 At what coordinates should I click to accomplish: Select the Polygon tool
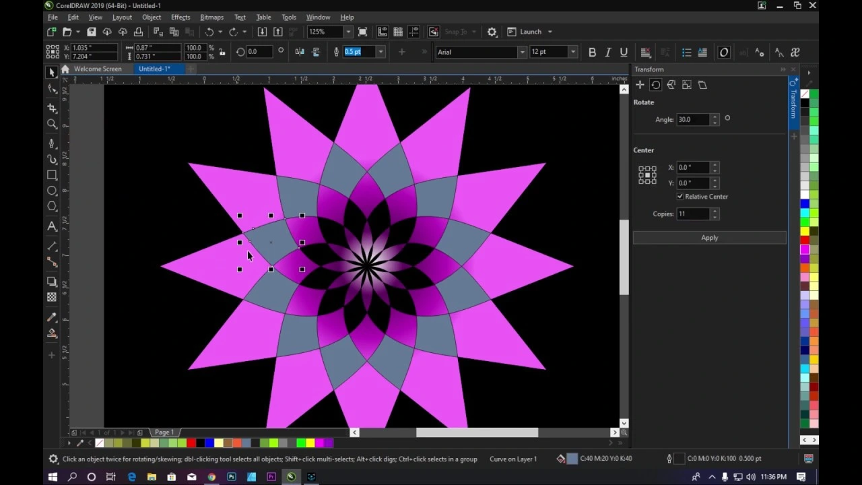click(x=52, y=206)
